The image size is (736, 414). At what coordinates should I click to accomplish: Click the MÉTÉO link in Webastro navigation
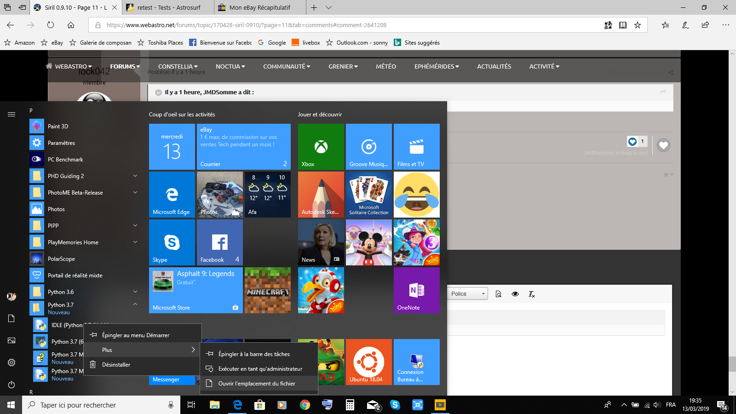(386, 67)
